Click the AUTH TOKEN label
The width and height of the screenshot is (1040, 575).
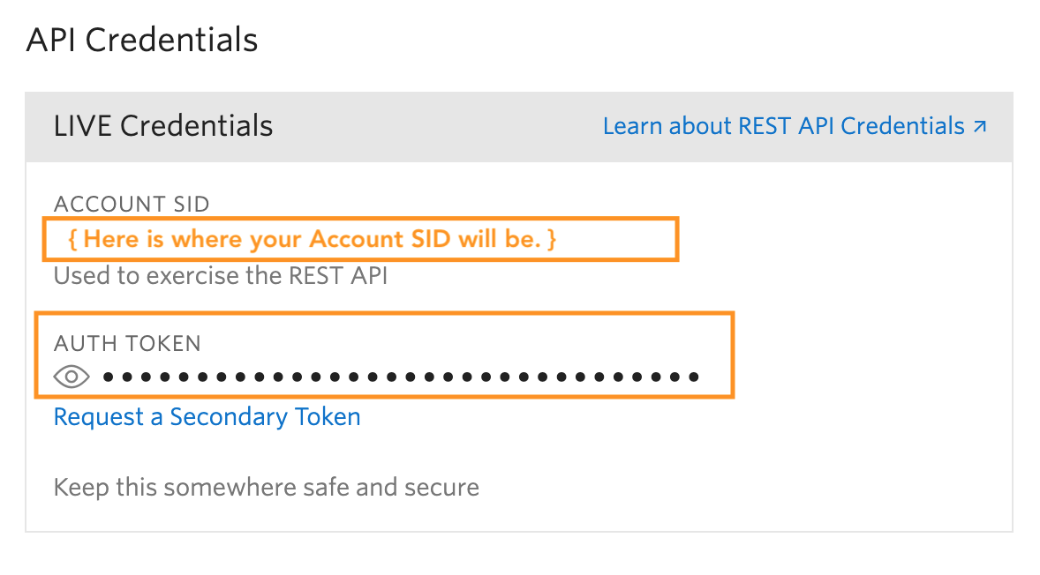[x=128, y=343]
